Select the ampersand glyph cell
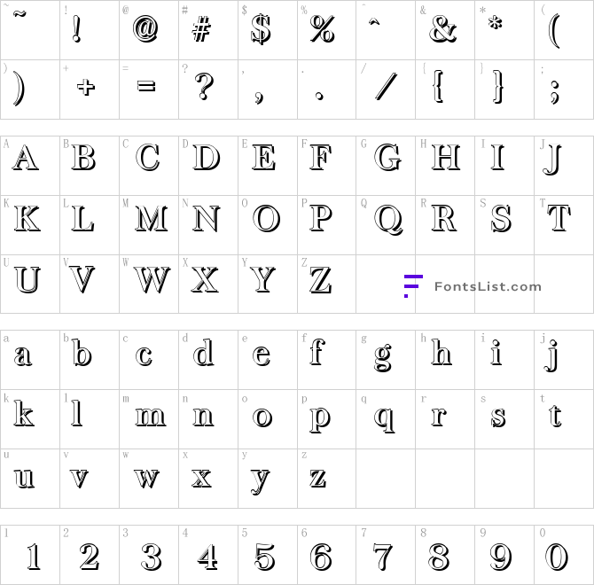594x585 pixels. point(445,30)
